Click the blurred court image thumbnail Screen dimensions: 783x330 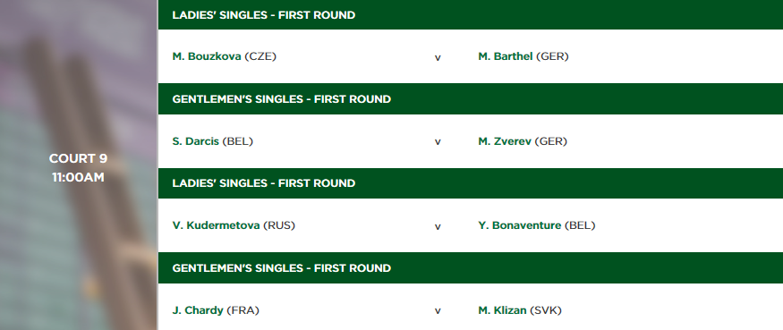coord(79,165)
